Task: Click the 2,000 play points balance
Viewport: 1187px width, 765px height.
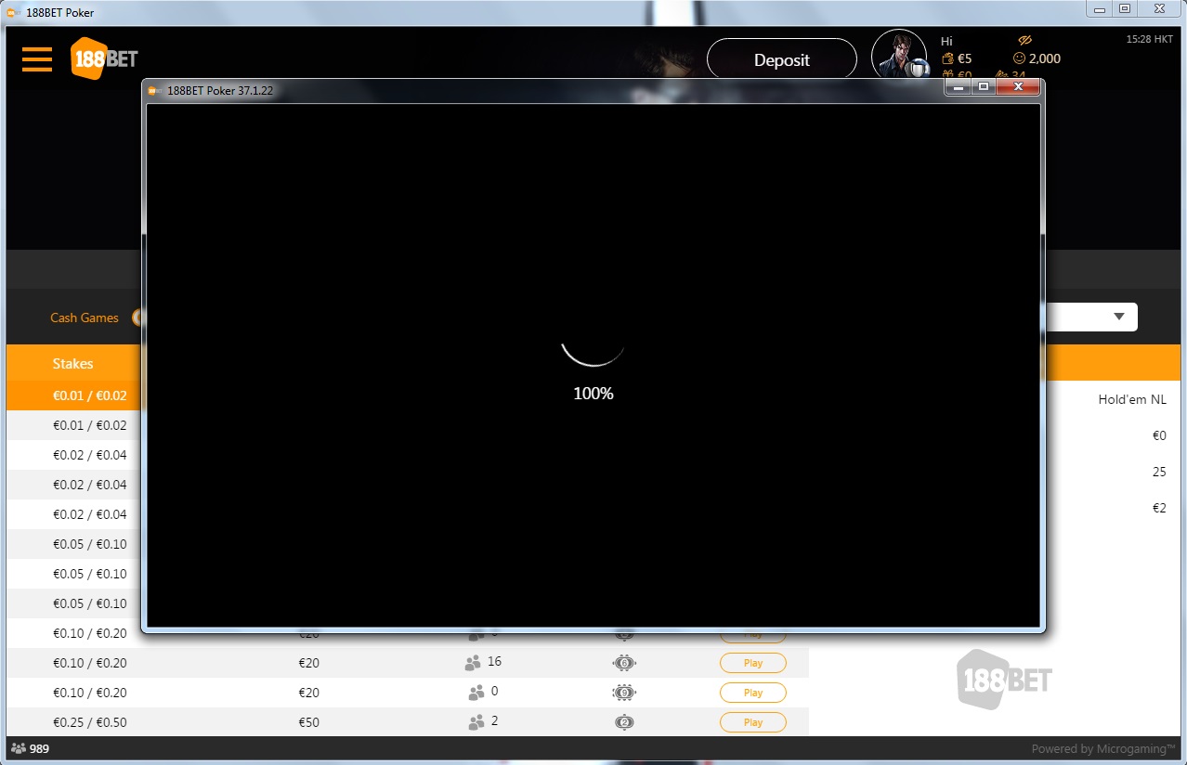Action: coord(1037,58)
